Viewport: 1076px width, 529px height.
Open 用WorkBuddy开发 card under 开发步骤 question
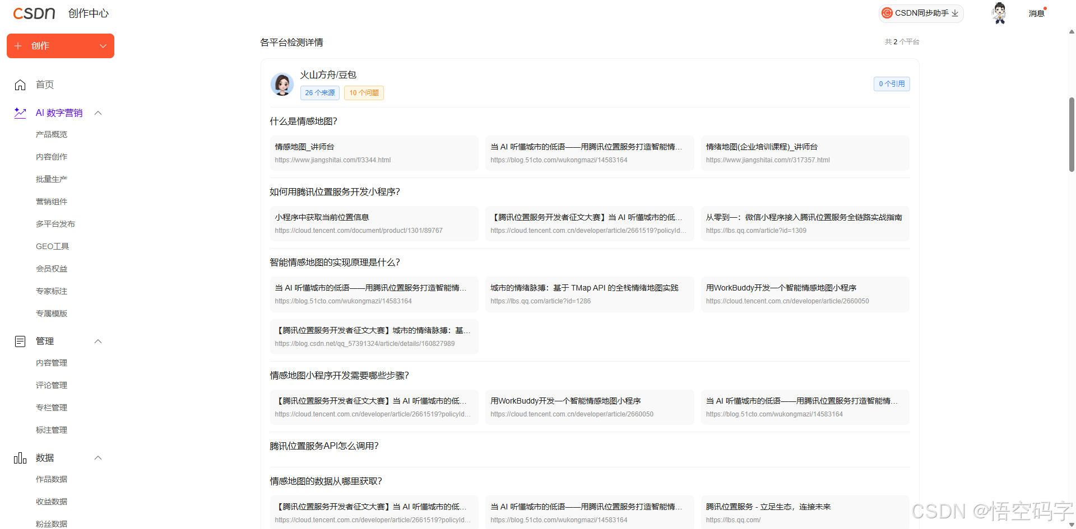[590, 407]
